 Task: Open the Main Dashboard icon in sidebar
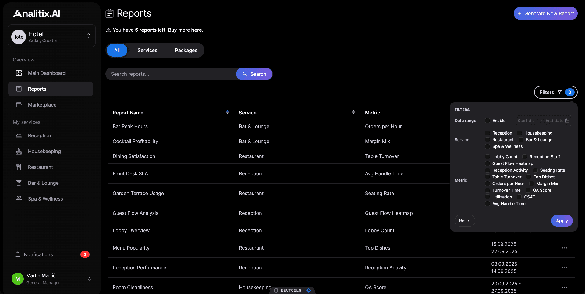pos(19,73)
